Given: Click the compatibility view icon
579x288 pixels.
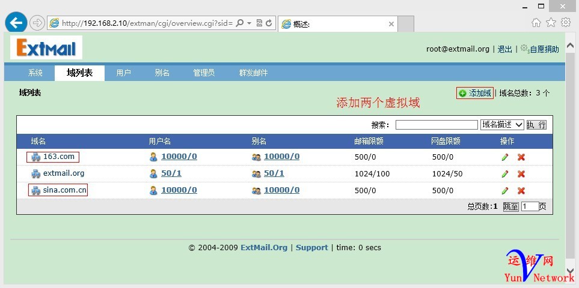Looking at the screenshot, I should click(x=259, y=23).
